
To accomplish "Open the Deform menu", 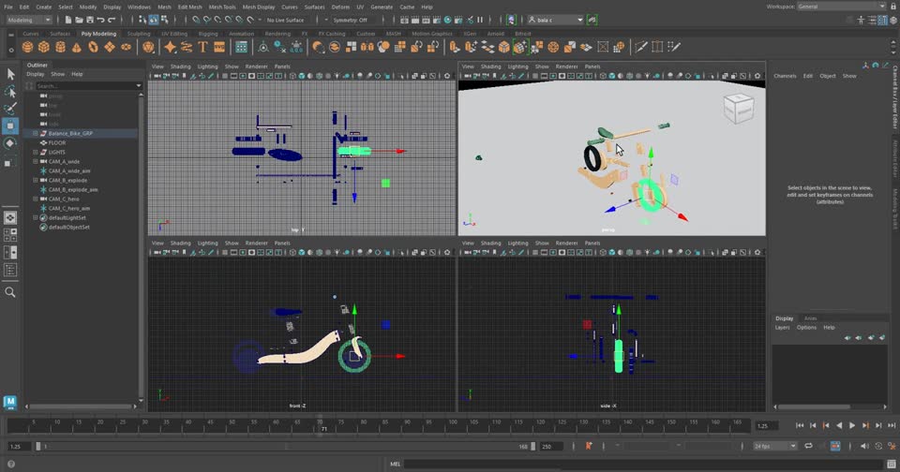I will [340, 7].
